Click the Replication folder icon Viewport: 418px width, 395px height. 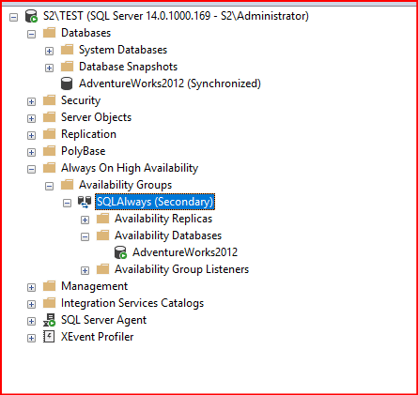49,134
